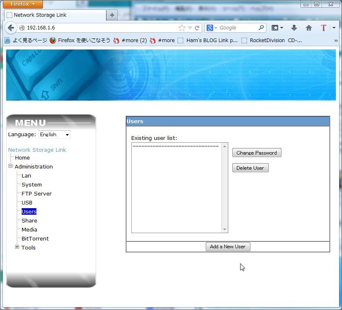Open the よく見るページ bookmark folder
342x310 pixels.
26,40
